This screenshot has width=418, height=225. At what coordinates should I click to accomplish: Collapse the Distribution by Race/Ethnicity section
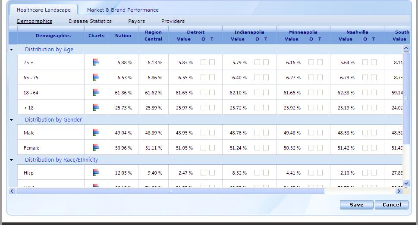pos(12,160)
